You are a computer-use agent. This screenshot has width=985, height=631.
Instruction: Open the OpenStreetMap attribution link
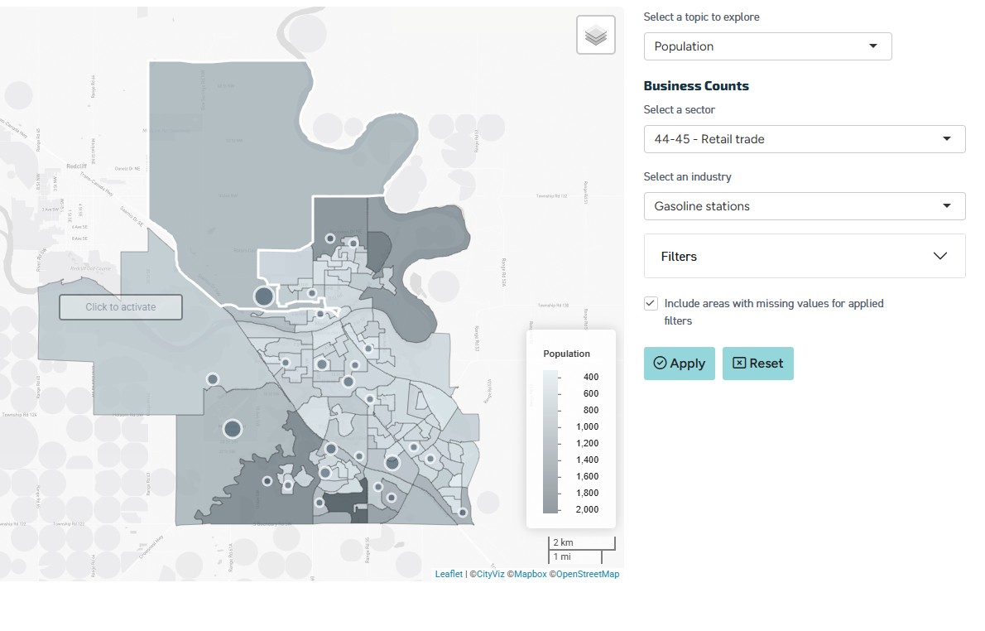[x=589, y=573]
